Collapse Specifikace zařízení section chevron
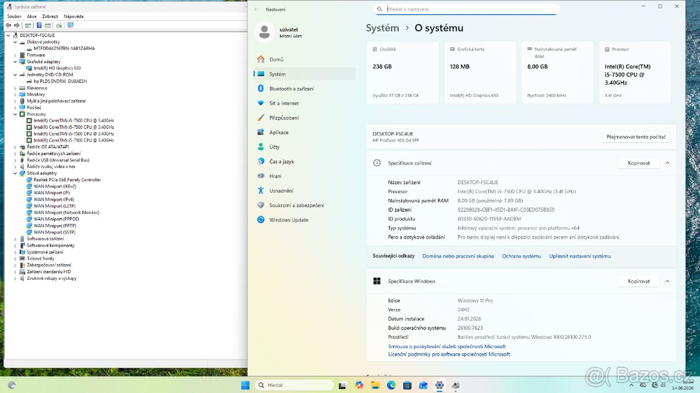The height and width of the screenshot is (393, 700). [667, 163]
